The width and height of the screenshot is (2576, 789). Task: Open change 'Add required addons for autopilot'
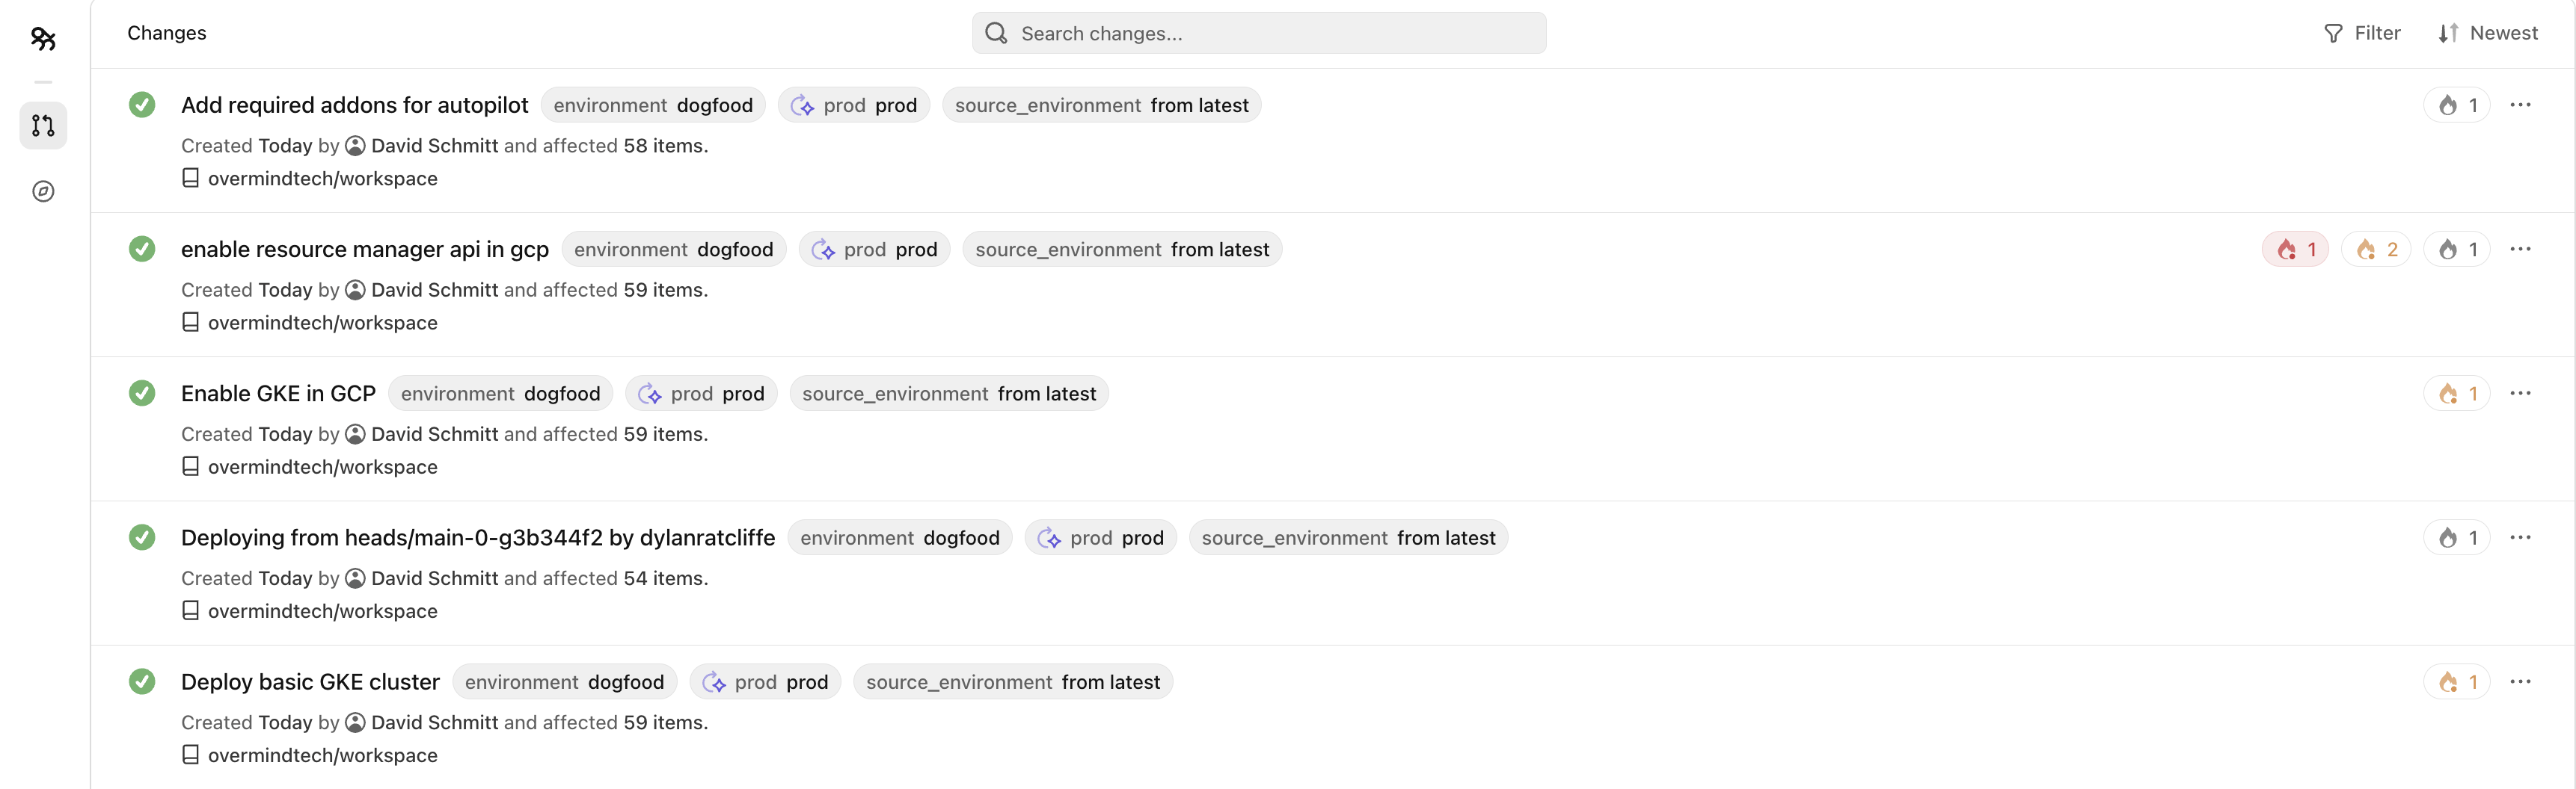click(354, 105)
